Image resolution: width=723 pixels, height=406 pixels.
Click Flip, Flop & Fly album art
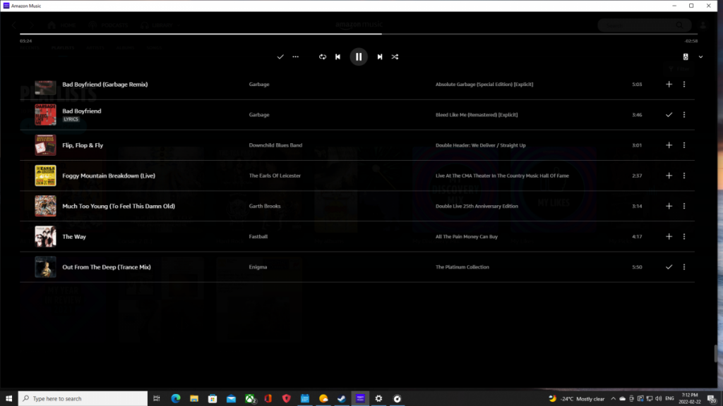click(45, 145)
